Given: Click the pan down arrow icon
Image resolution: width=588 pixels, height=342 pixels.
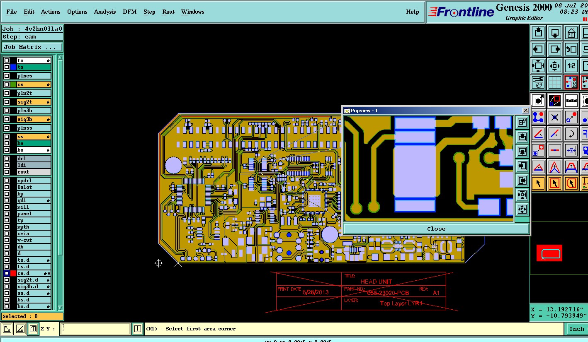Looking at the screenshot, I should tap(555, 32).
